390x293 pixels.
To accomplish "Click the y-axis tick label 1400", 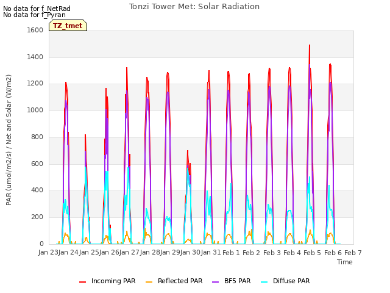I will click(x=35, y=57).
